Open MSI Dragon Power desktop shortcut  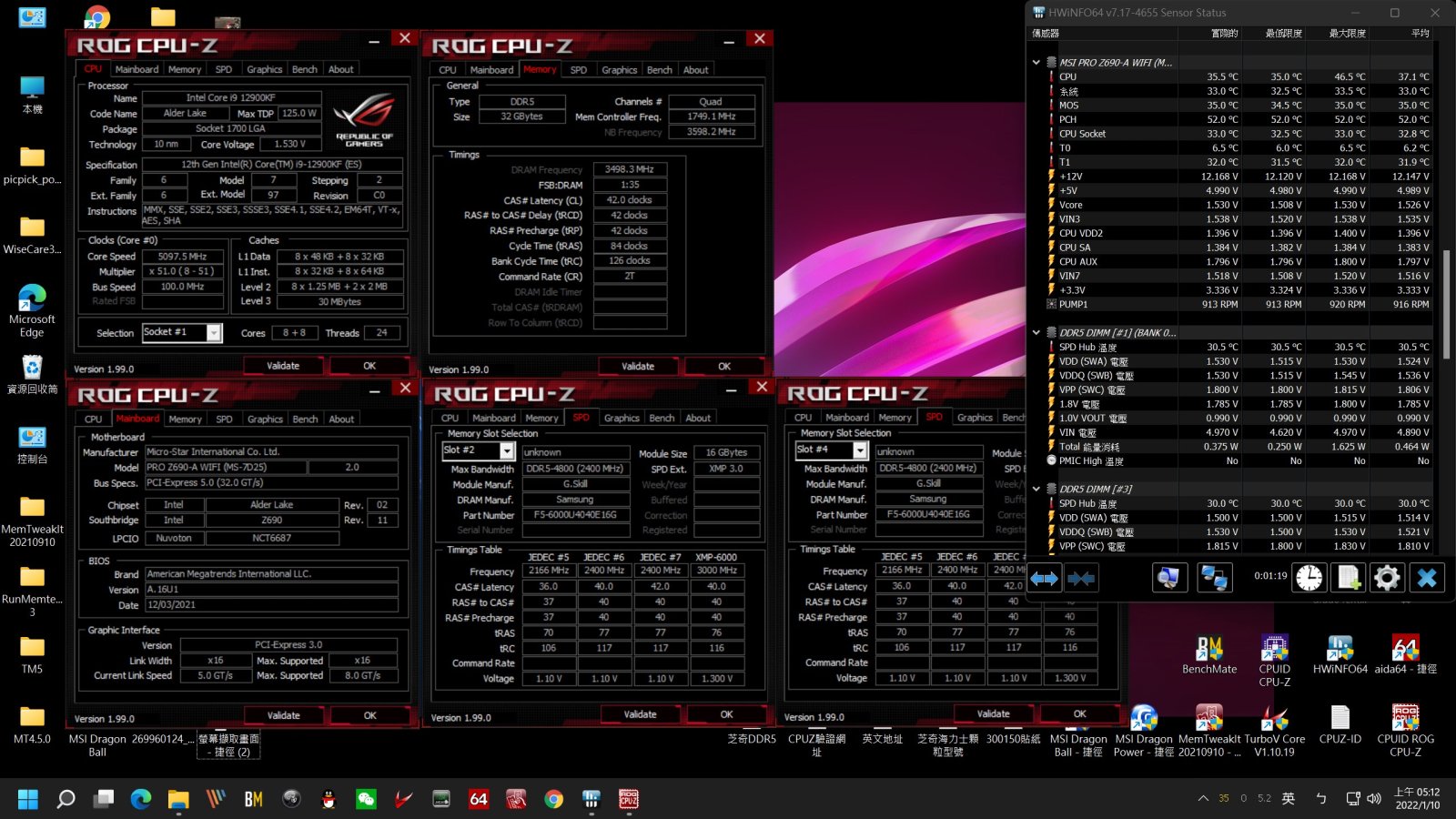1144,731
